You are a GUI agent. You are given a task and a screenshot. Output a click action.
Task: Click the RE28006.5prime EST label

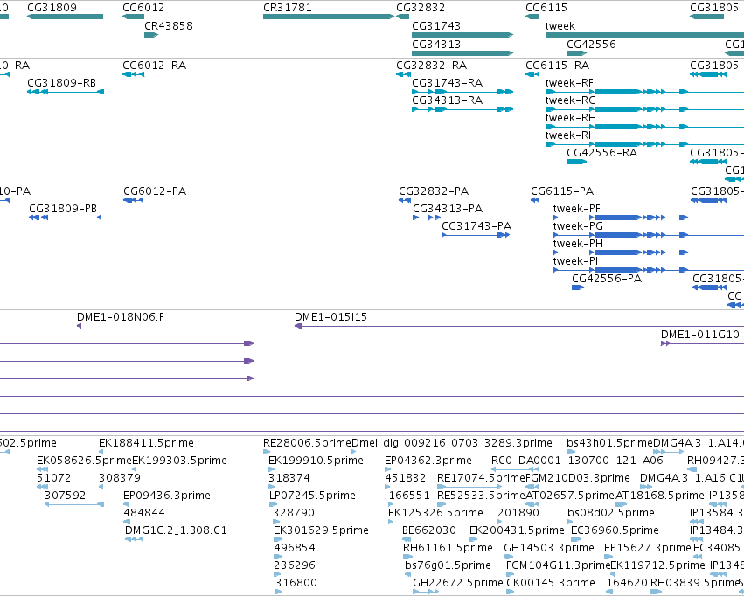click(307, 443)
